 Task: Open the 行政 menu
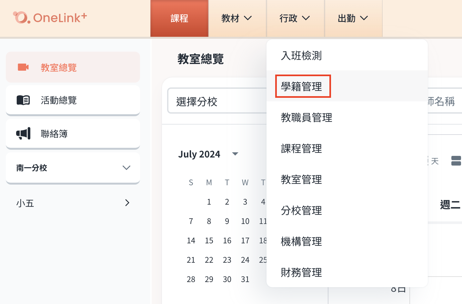[x=295, y=18]
